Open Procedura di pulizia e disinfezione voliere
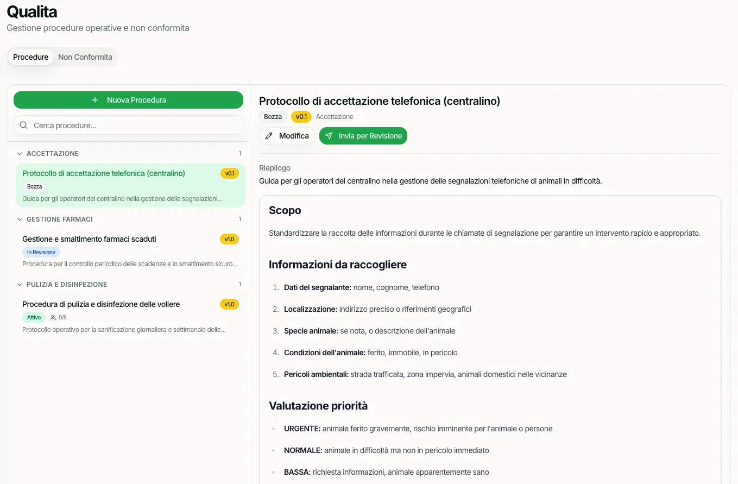Image resolution: width=738 pixels, height=484 pixels. (101, 304)
